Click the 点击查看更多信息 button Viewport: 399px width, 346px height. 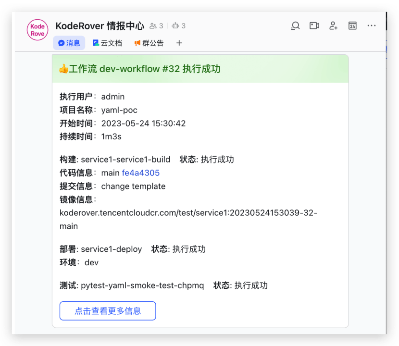pyautogui.click(x=108, y=311)
